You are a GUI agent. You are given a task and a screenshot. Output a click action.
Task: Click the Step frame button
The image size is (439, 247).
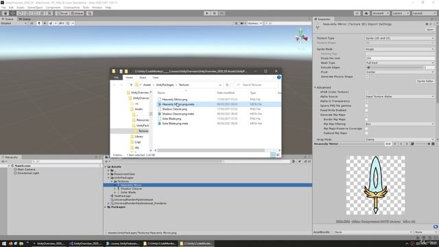point(222,13)
